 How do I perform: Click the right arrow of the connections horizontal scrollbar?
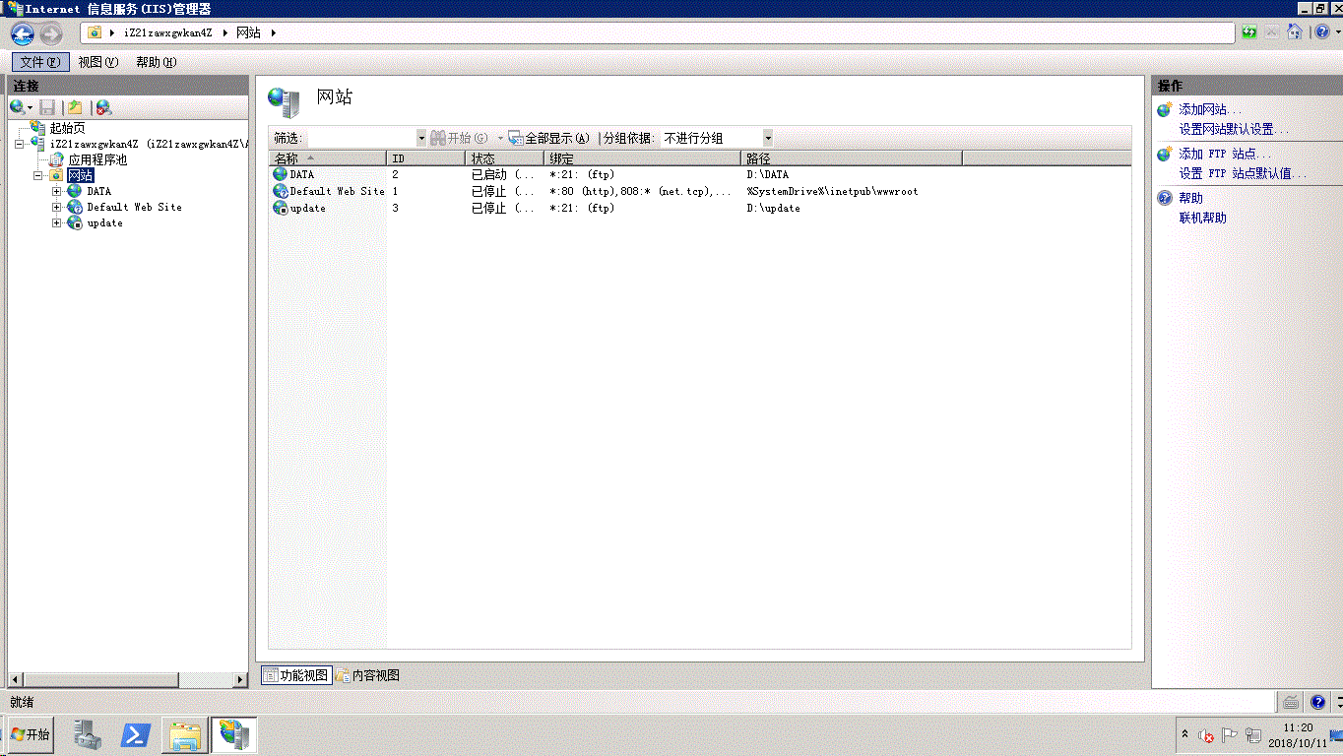[241, 679]
